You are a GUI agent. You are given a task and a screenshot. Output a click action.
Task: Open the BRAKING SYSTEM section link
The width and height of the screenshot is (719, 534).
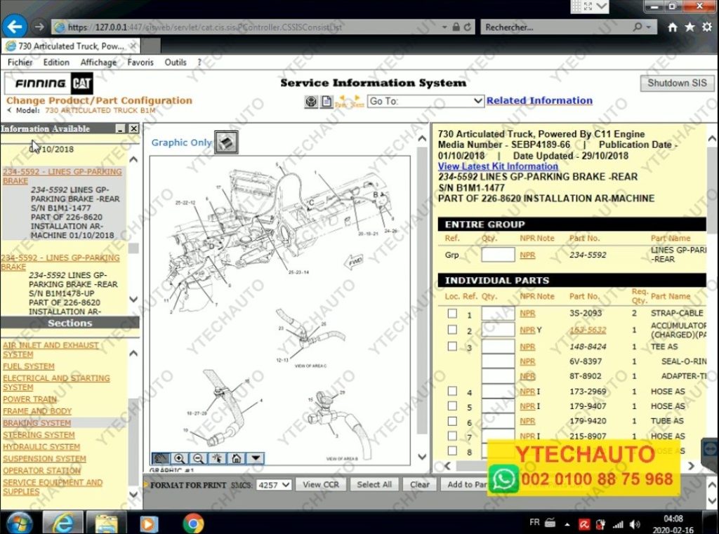pyautogui.click(x=37, y=423)
